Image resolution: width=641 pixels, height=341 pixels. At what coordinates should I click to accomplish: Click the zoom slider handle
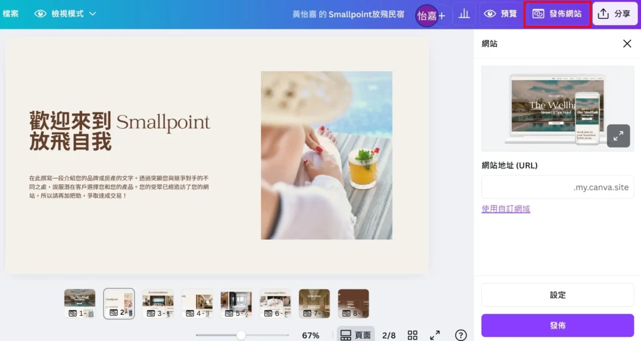[x=241, y=335]
